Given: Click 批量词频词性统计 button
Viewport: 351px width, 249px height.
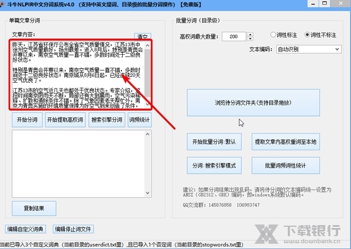Looking at the screenshot, I should pos(285,166).
